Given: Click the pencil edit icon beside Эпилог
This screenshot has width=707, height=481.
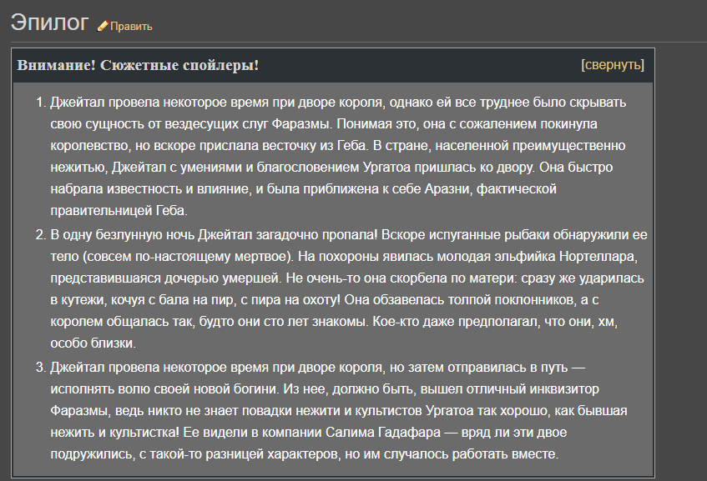Looking at the screenshot, I should point(103,26).
